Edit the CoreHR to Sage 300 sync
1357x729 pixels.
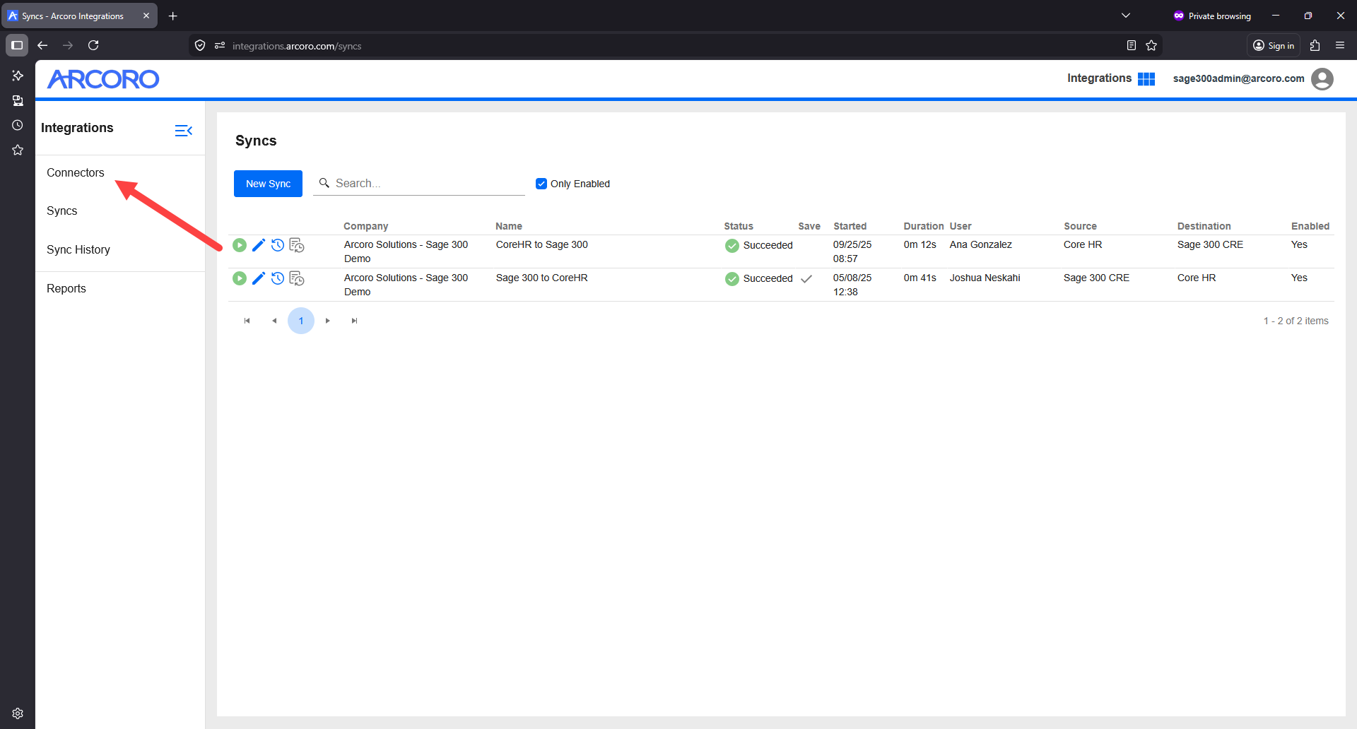click(x=259, y=245)
